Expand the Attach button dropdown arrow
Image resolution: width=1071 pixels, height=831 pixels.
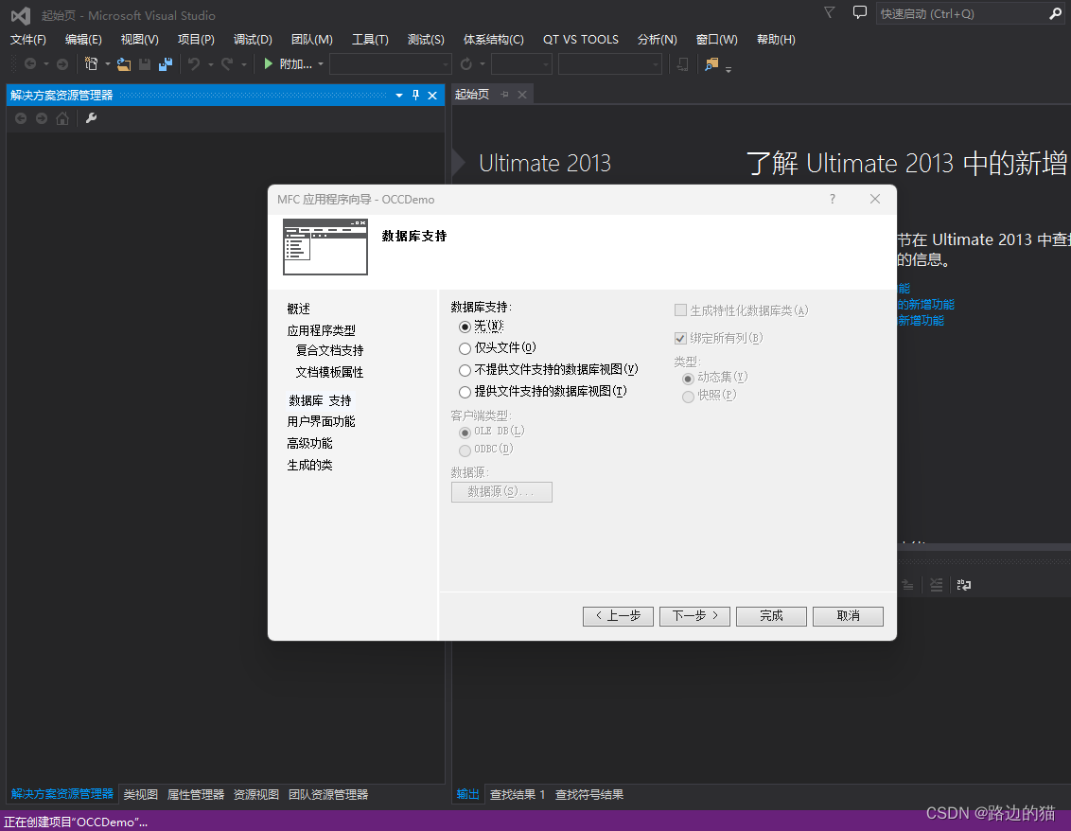[x=321, y=63]
